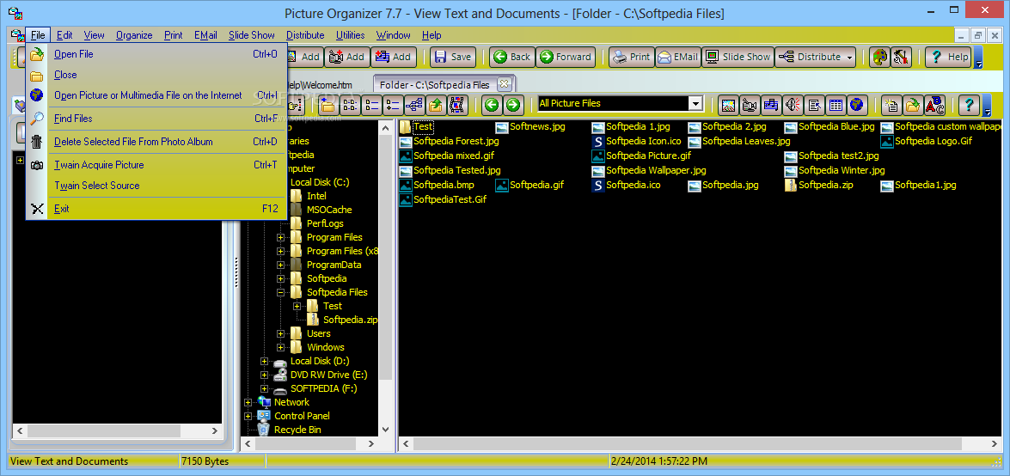
Task: Click the EMail toolbar button with envelope icon
Action: 677,57
